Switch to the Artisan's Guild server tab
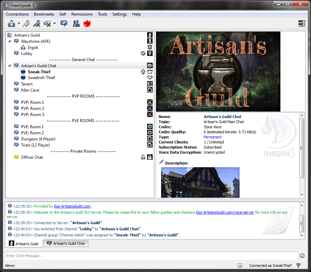This screenshot has width=311, height=272. click(24, 243)
